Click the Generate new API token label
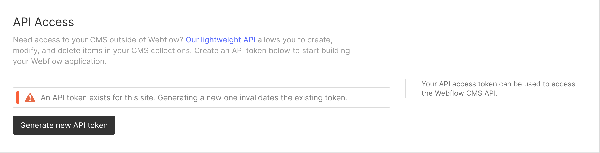Viewport: 600px width, 153px height. [64, 125]
